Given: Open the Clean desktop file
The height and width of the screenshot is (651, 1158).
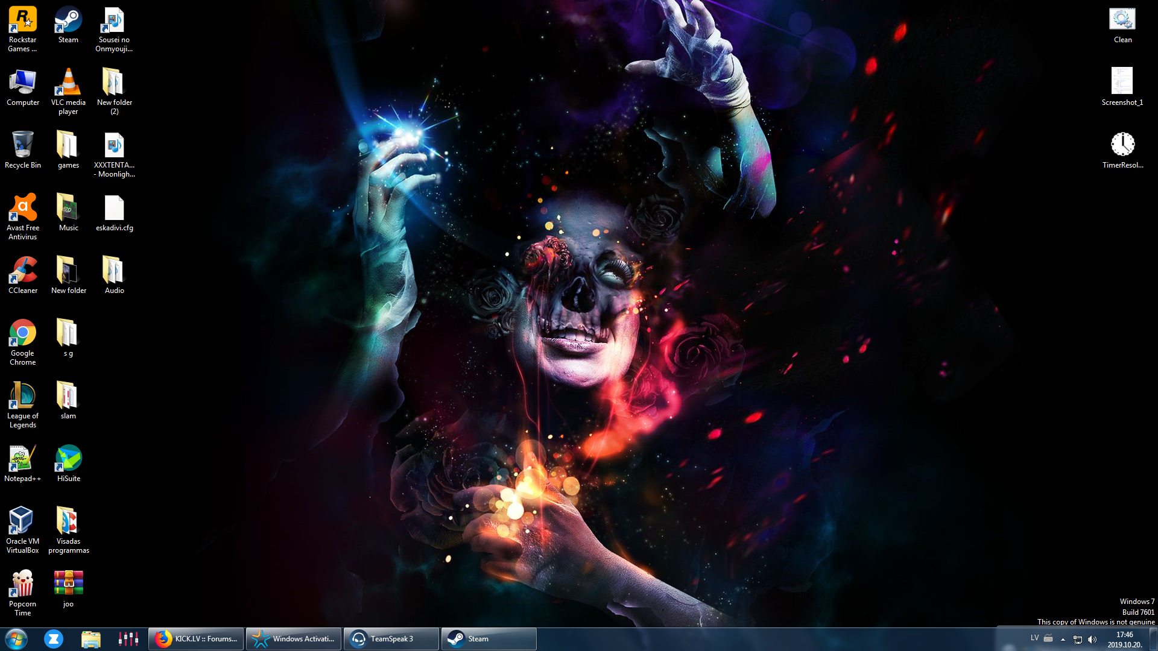Looking at the screenshot, I should (x=1122, y=25).
